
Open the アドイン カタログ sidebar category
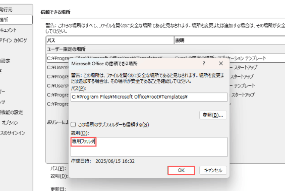click(14, 40)
